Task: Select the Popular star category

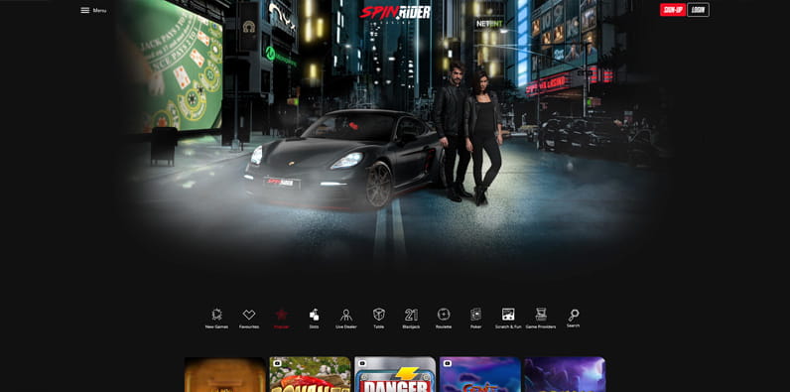Action: [x=281, y=319]
